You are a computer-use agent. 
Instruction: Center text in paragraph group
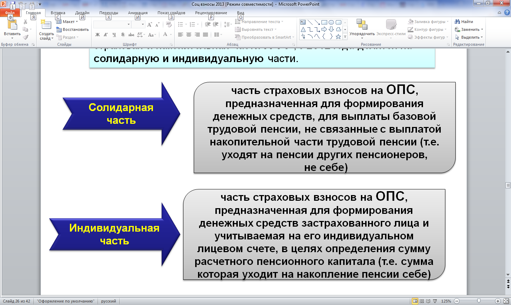point(189,34)
